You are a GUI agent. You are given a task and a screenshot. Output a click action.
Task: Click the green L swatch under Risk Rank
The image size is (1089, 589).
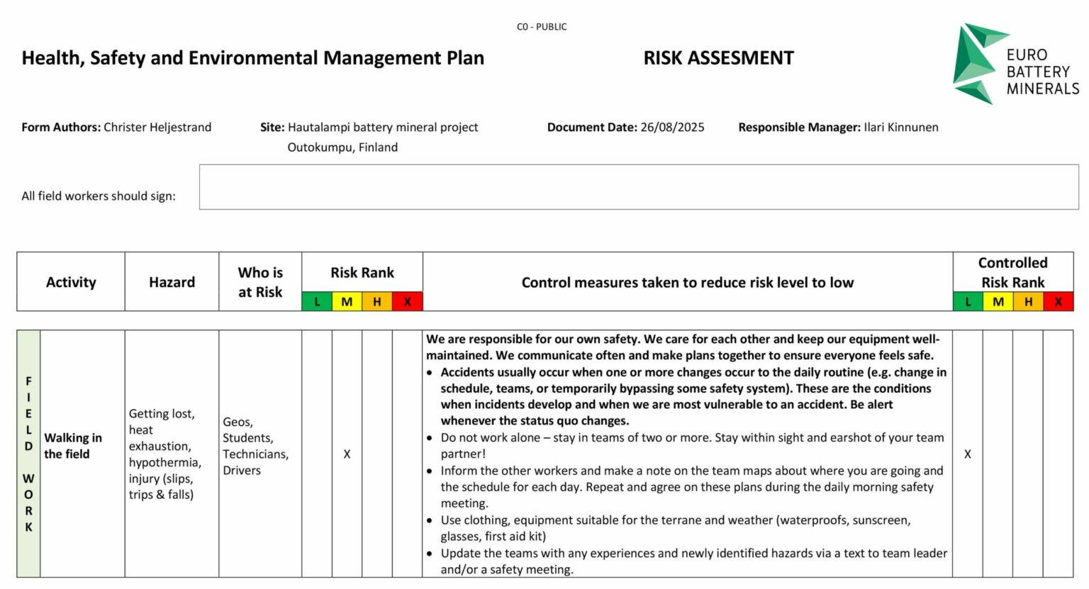click(317, 301)
